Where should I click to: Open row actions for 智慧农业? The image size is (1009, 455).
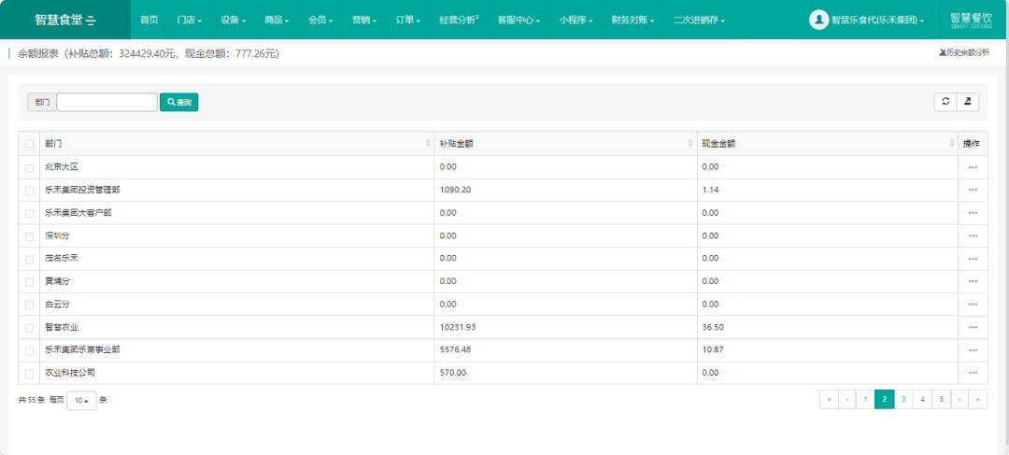point(973,328)
